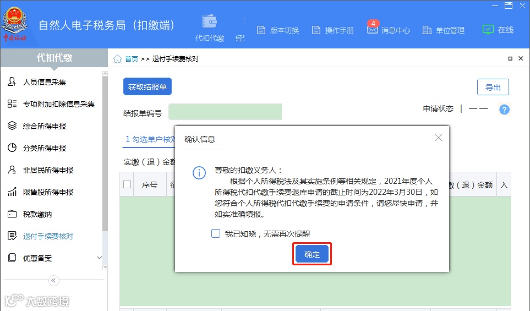The image size is (530, 311).
Task: Click the 结报单编号 input field
Action: [225, 112]
